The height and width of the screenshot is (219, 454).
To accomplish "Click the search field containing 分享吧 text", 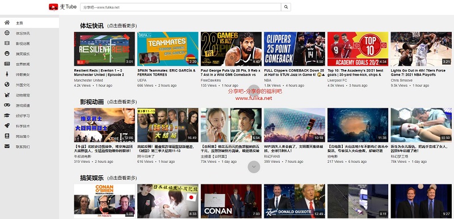I will coord(180,7).
